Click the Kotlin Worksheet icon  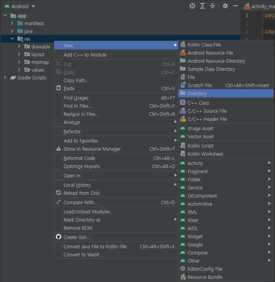pos(183,154)
